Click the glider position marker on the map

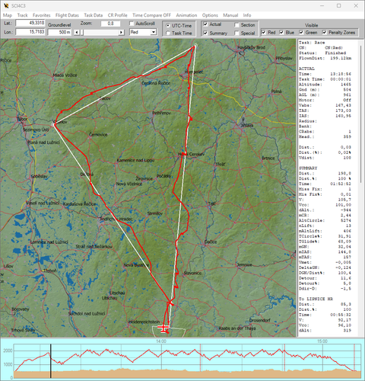[x=163, y=328]
